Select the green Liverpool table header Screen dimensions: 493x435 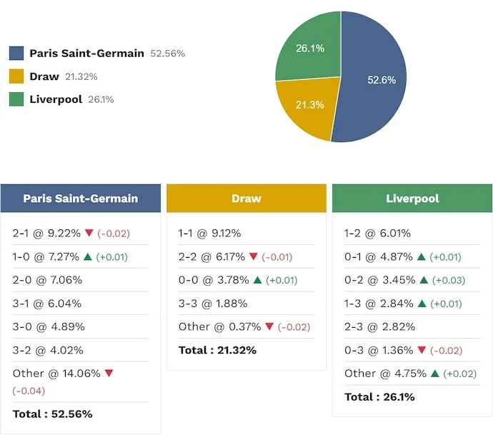pyautogui.click(x=412, y=199)
